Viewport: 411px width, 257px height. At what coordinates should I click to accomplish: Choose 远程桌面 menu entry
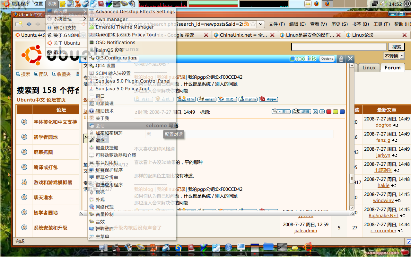[x=132, y=229]
